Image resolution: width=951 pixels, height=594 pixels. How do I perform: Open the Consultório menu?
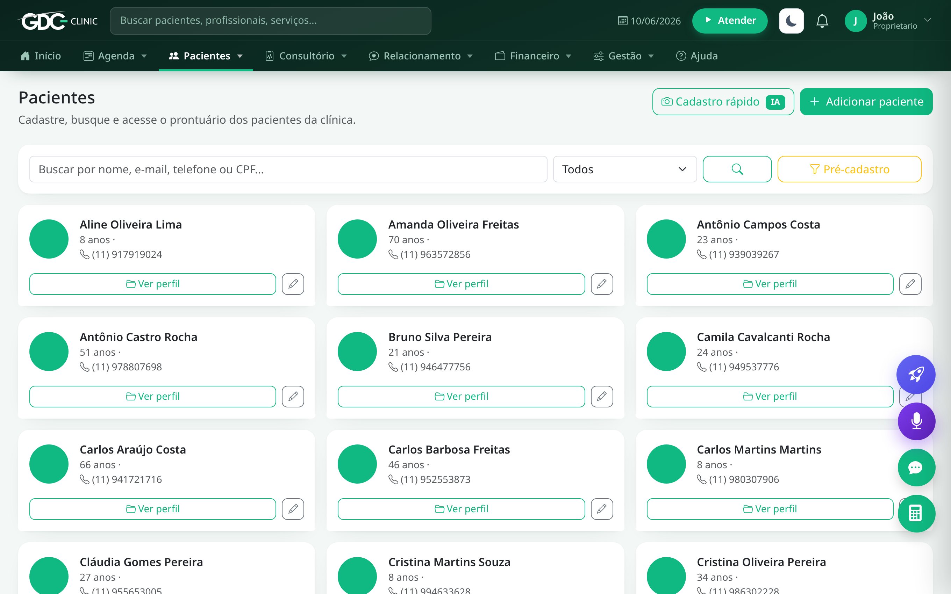coord(306,56)
